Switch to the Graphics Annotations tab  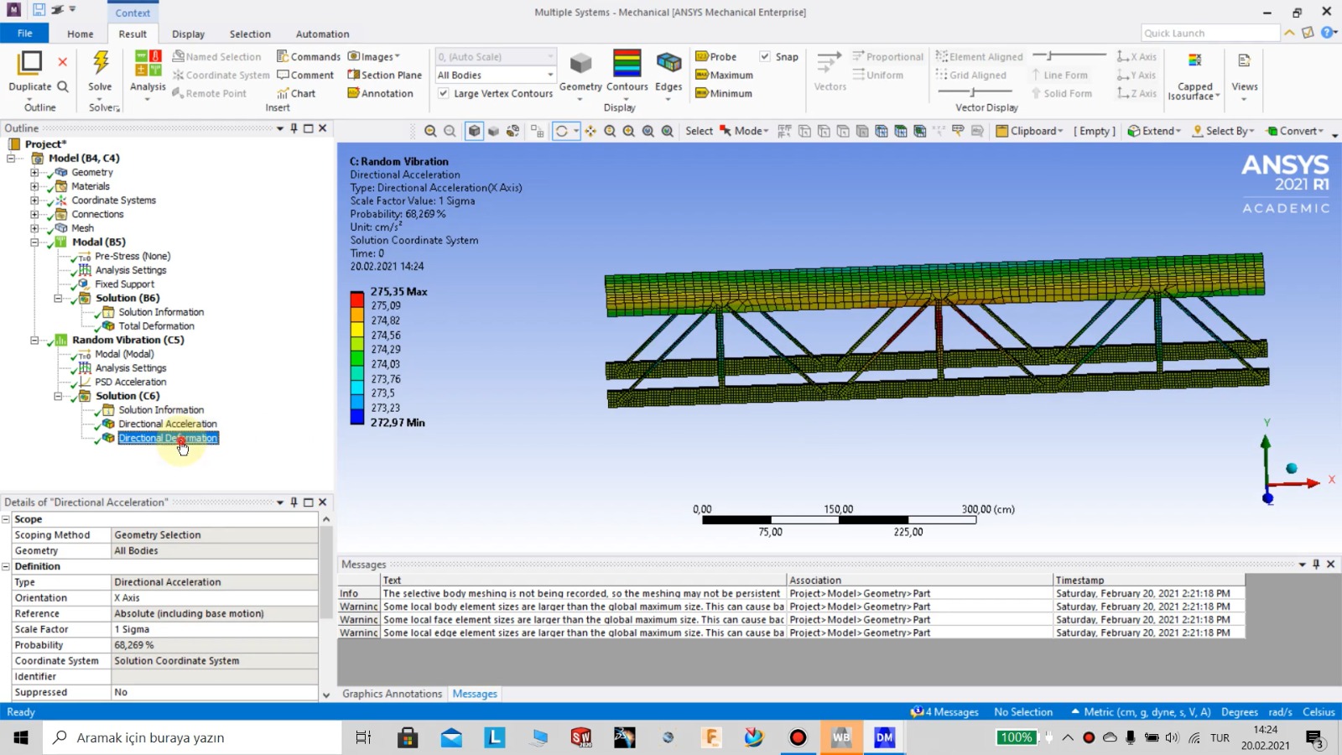coord(392,694)
